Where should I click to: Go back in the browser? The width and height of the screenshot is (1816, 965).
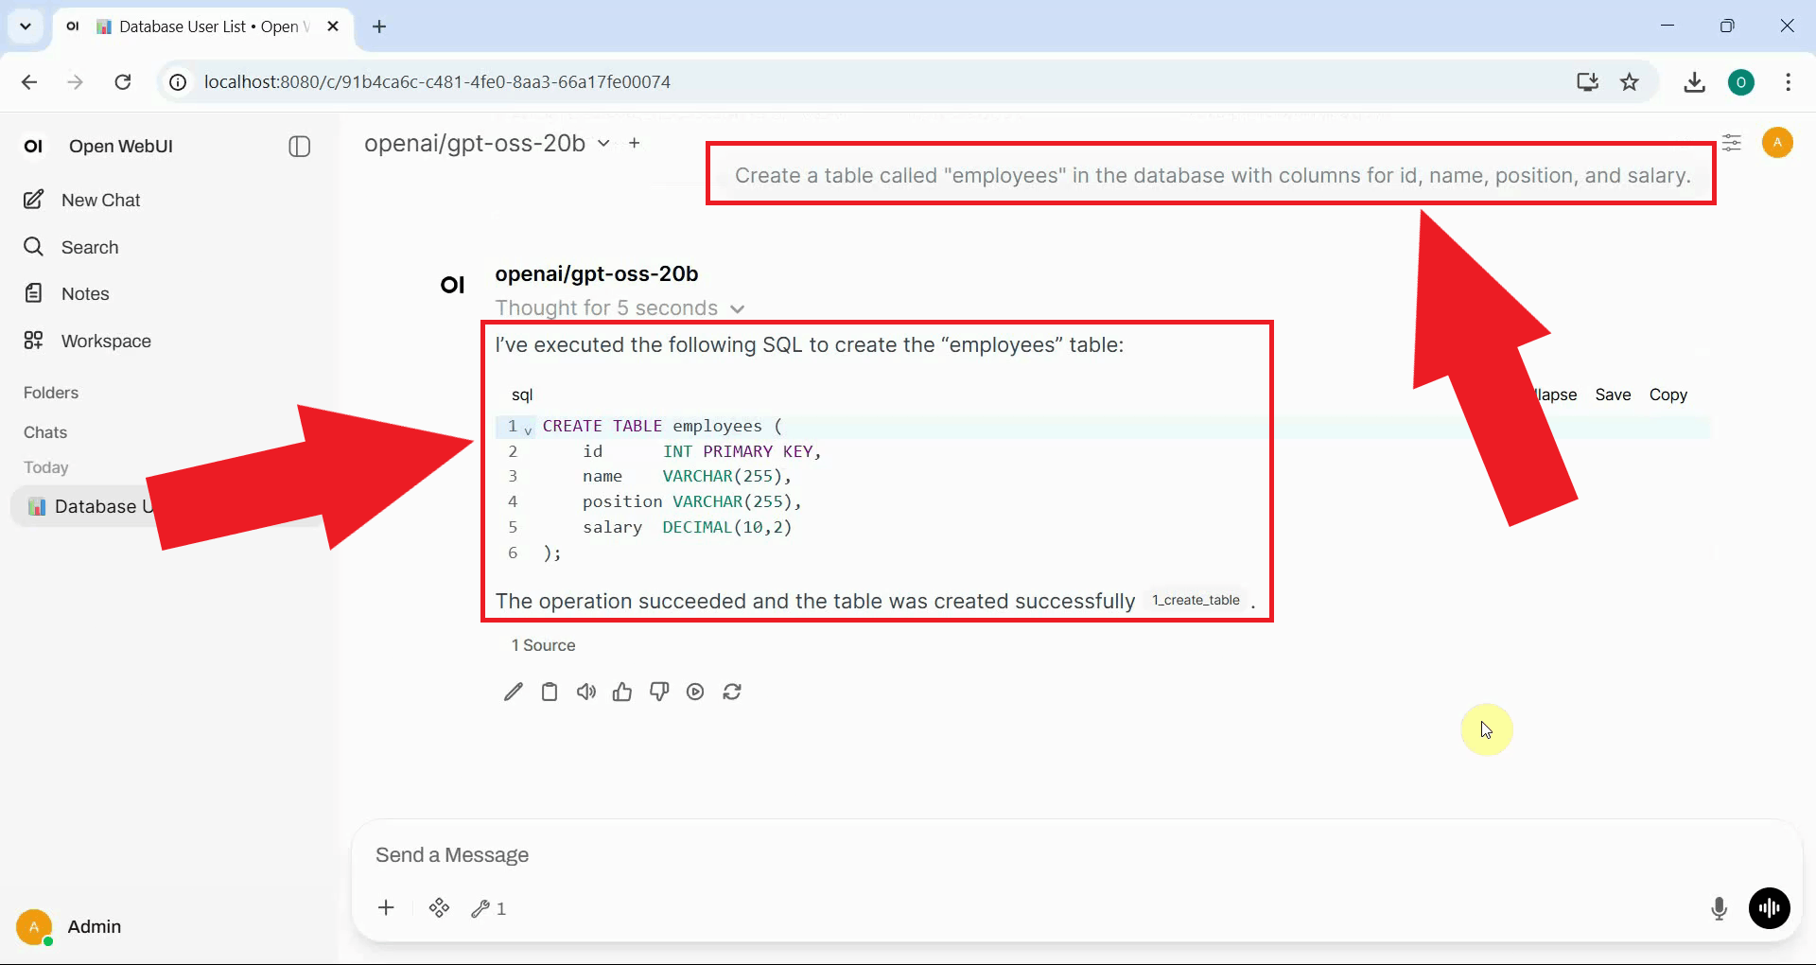point(29,82)
